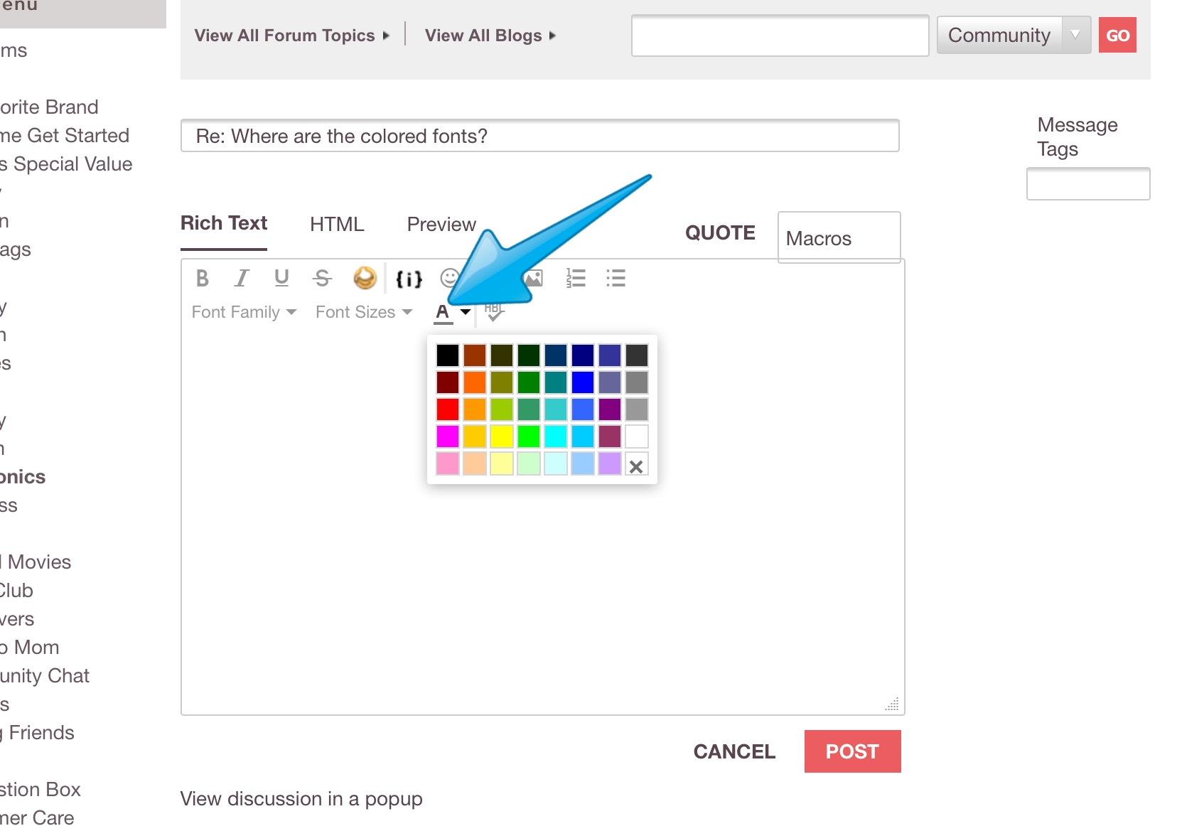
Task: Insert a bulleted list
Action: 616,278
